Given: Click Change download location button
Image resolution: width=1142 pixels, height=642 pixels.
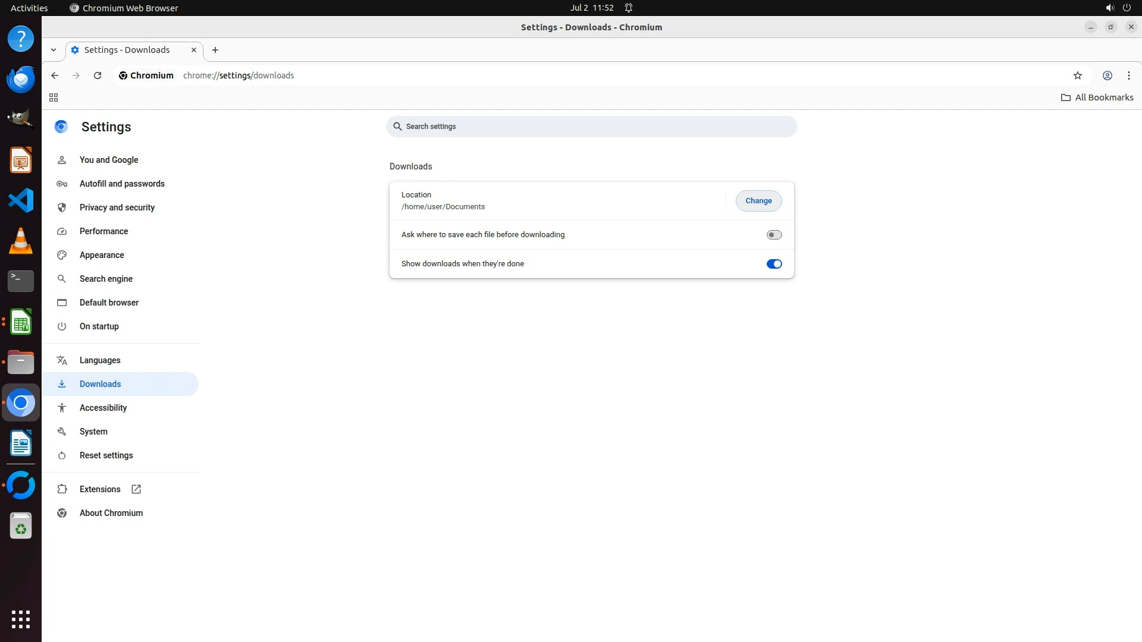Looking at the screenshot, I should pos(758,201).
